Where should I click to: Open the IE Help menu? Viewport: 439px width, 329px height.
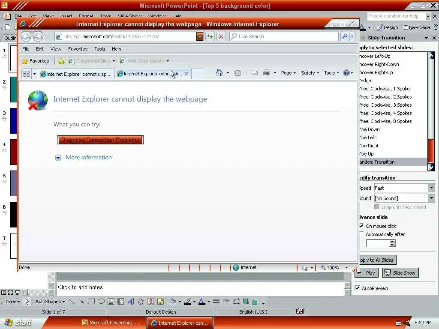pyautogui.click(x=117, y=49)
